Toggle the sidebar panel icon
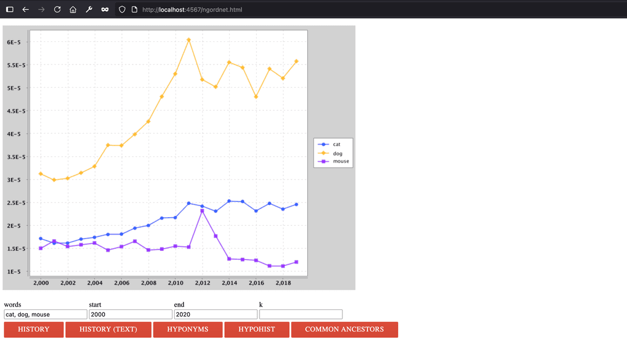Image resolution: width=627 pixels, height=353 pixels. click(10, 10)
